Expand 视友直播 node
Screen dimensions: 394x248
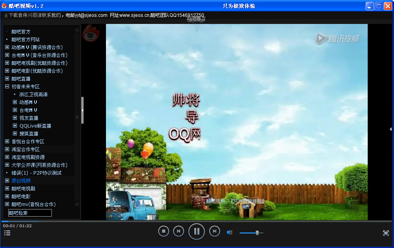[x=15, y=118]
